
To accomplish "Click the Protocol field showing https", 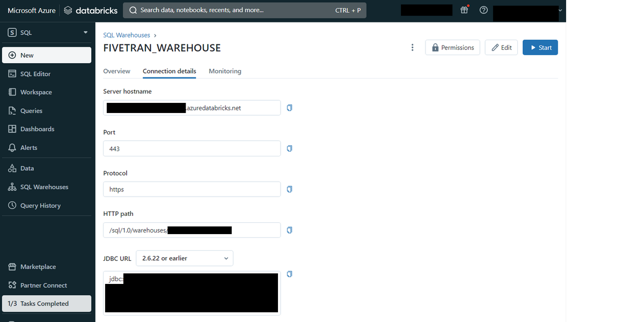I will click(x=192, y=189).
